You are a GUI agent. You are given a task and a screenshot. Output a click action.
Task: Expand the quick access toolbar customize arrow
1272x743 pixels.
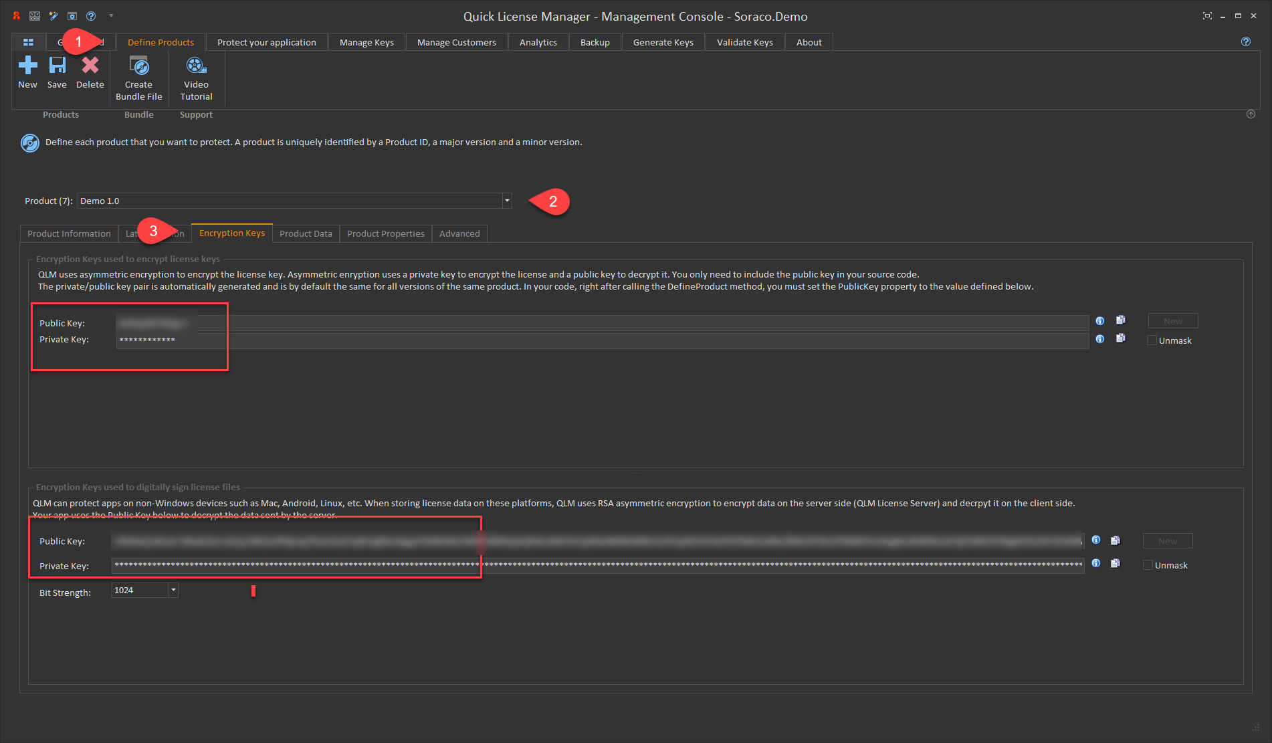[111, 16]
